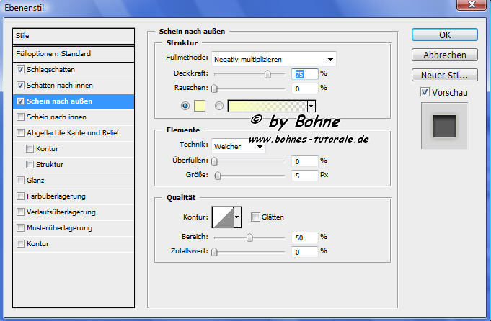Select the solid color radio button
Screen dimensions: 491x321
click(x=186, y=106)
